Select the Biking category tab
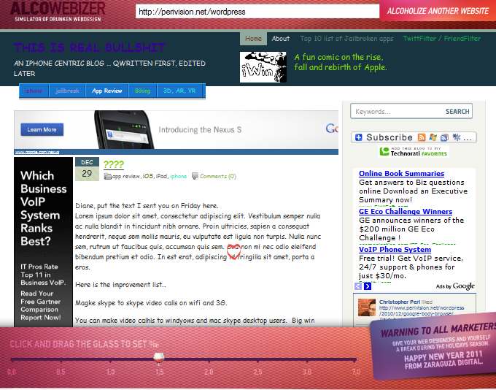496x390 pixels. coord(142,91)
